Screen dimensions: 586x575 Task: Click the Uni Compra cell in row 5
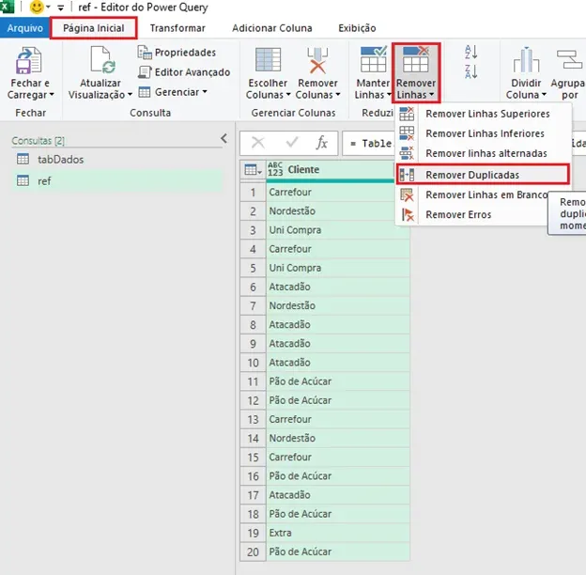point(338,268)
